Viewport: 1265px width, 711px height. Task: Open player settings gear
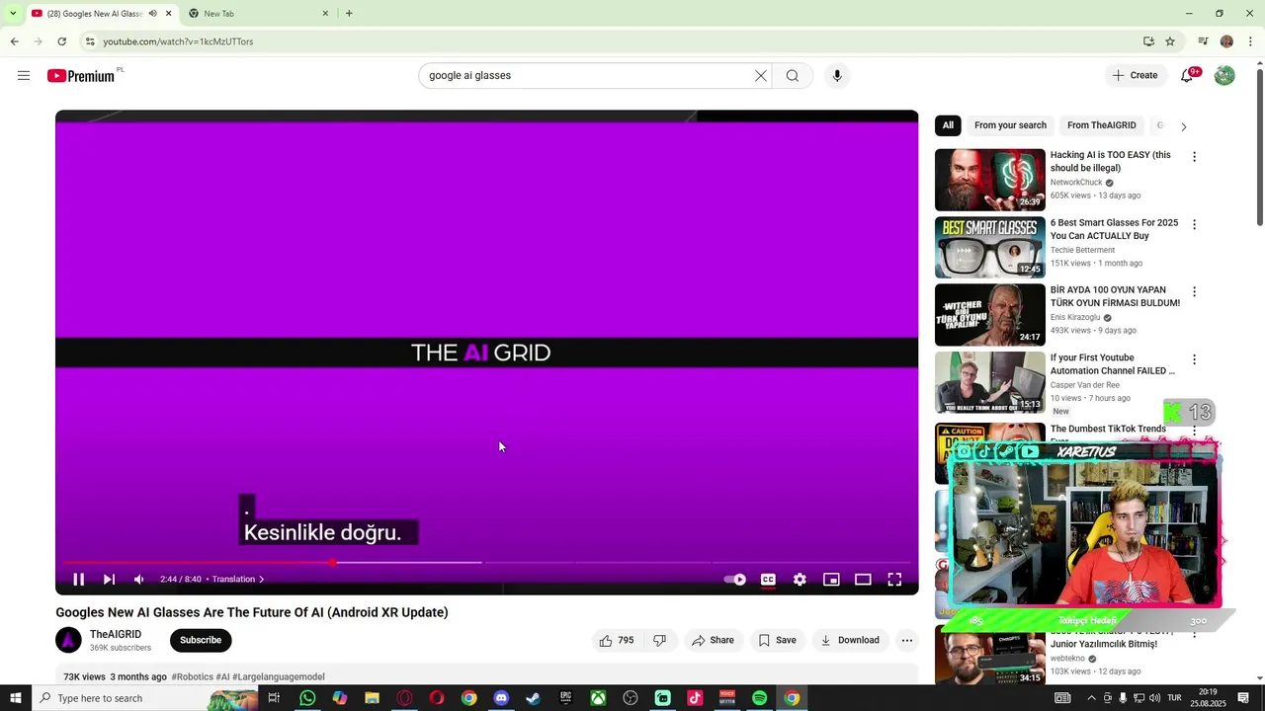click(800, 580)
